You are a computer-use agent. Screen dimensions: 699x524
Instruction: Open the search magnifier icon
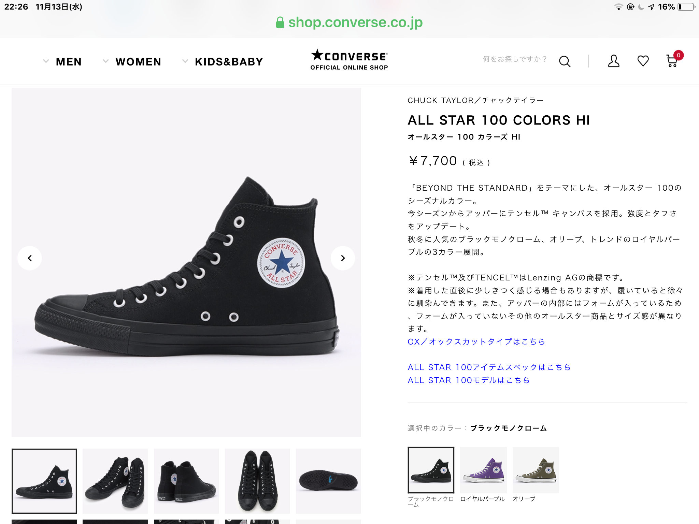565,61
